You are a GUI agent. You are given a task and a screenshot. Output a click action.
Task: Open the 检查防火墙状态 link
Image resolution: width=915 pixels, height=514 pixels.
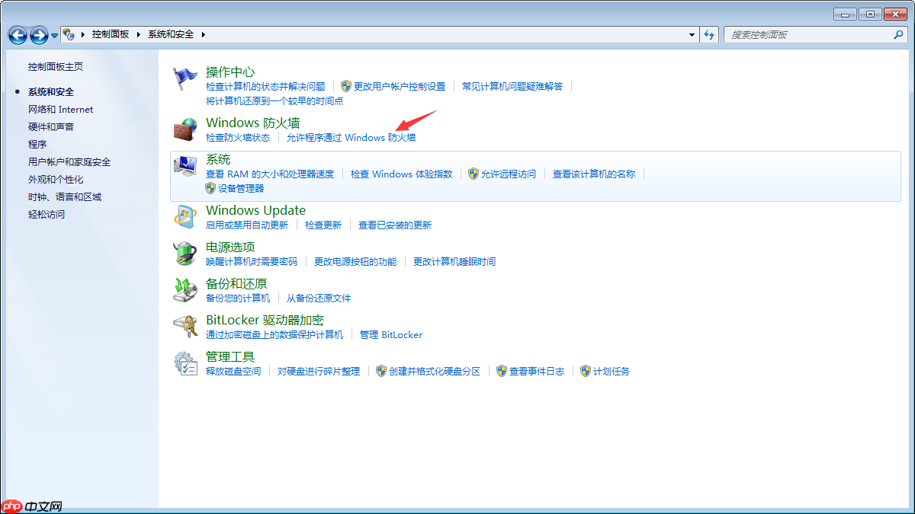pos(239,138)
